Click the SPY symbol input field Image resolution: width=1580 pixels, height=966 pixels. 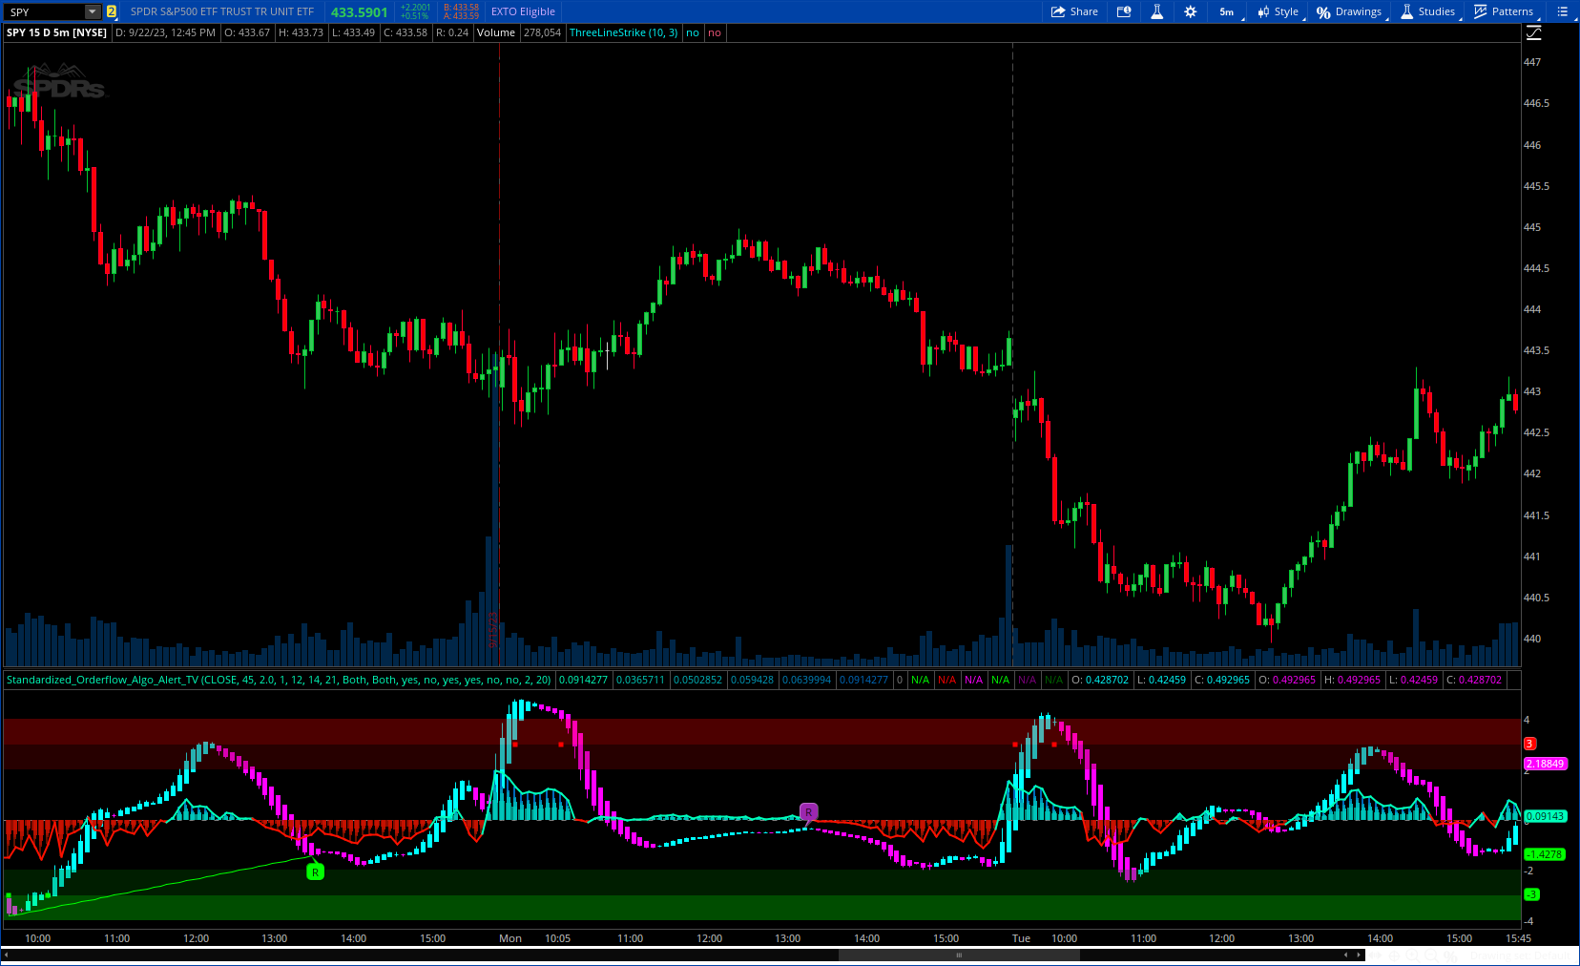click(x=44, y=11)
